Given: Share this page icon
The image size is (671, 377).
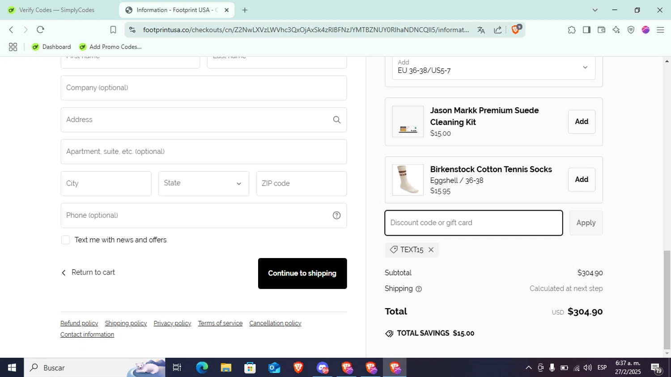Looking at the screenshot, I should (x=498, y=30).
